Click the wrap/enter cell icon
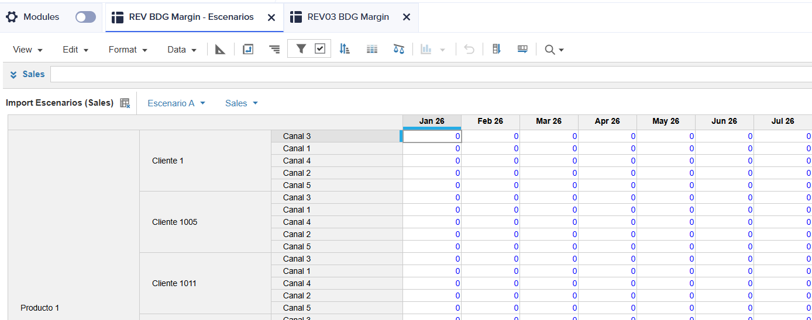The width and height of the screenshot is (812, 320). 248,49
